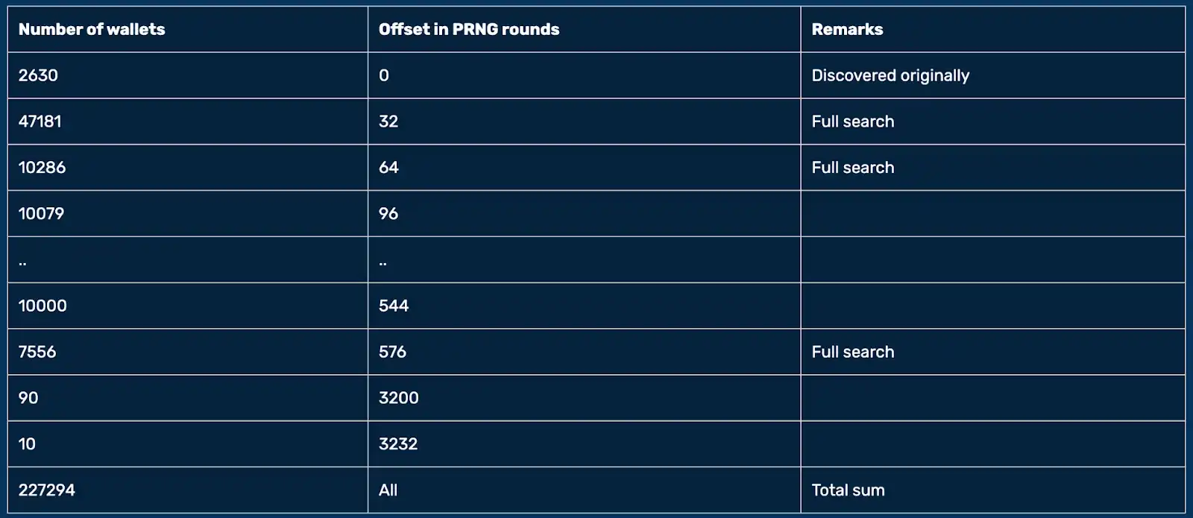Click "Full search" in the 576 offset row
Screen dimensions: 1193x518
coord(852,352)
